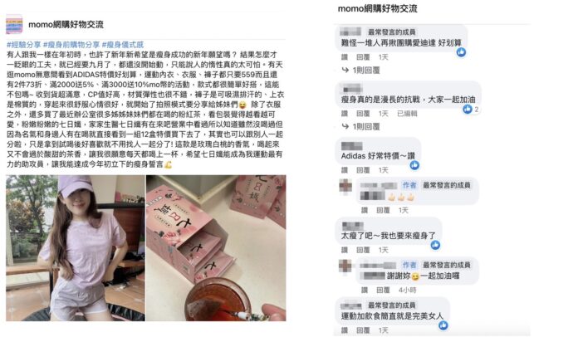Click 讚 under Adidas 好常特價 comment
The height and width of the screenshot is (337, 578).
click(345, 170)
